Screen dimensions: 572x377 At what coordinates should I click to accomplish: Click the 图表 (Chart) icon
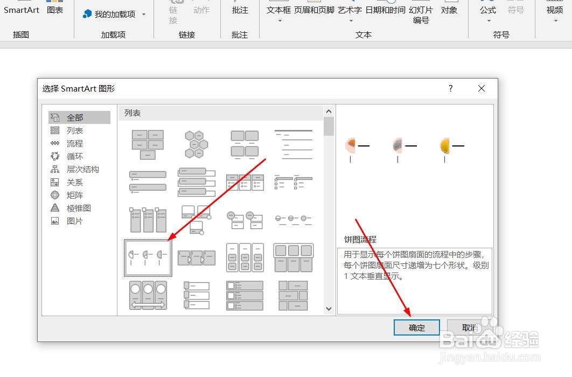(54, 10)
